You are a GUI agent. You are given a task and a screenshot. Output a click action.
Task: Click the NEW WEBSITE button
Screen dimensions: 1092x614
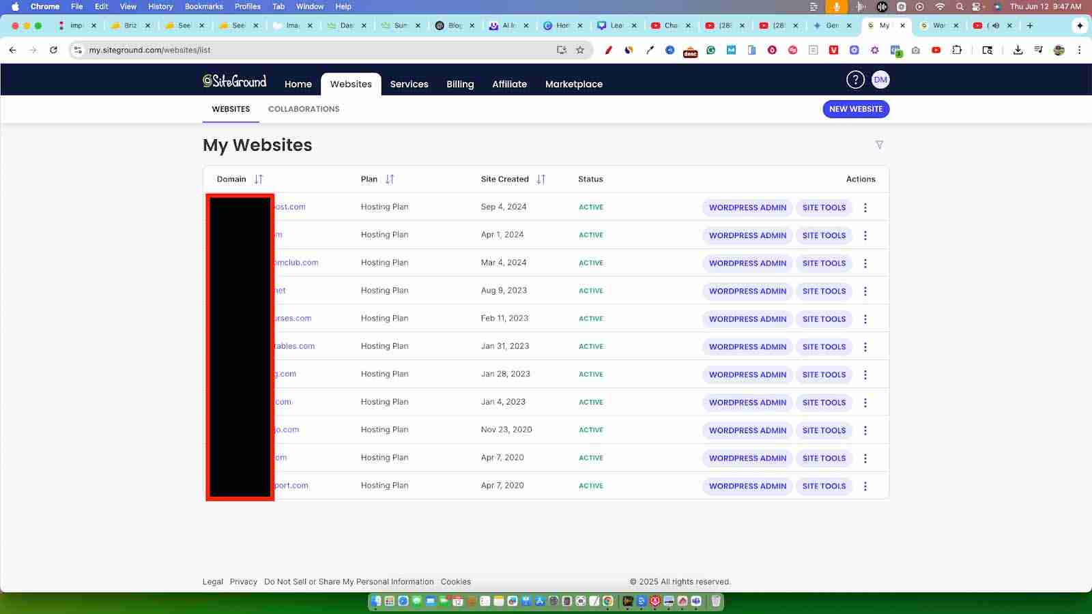856,108
